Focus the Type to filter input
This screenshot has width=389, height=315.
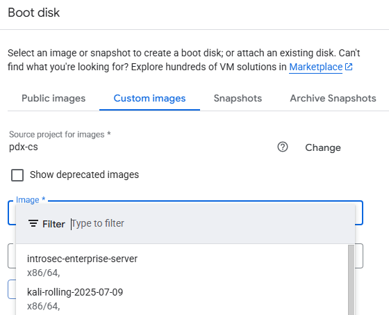(x=211, y=224)
